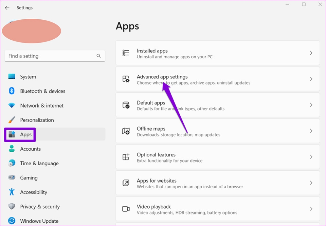Viewport: 326px width, 226px height.
Task: Open Default apps title
Action: [x=151, y=102]
